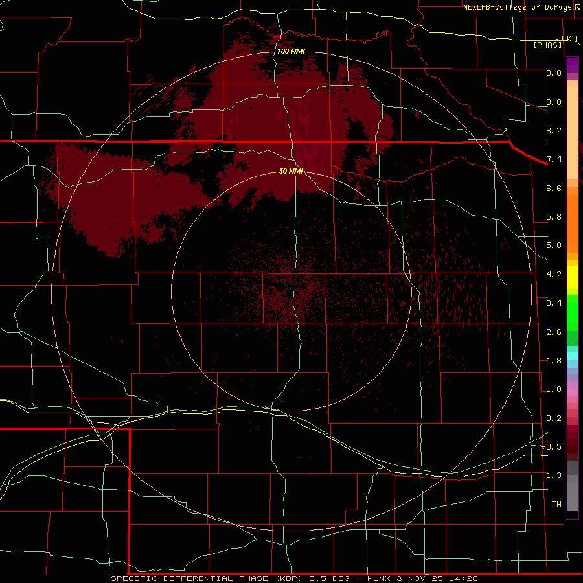Click the 9.0 value on the color scale

(x=554, y=102)
